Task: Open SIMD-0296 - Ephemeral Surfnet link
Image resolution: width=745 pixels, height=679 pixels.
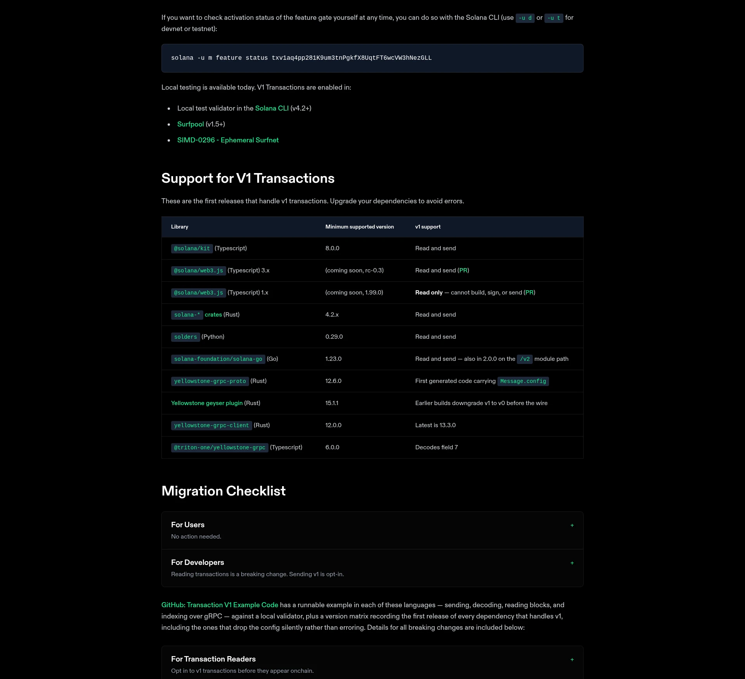Action: click(228, 140)
